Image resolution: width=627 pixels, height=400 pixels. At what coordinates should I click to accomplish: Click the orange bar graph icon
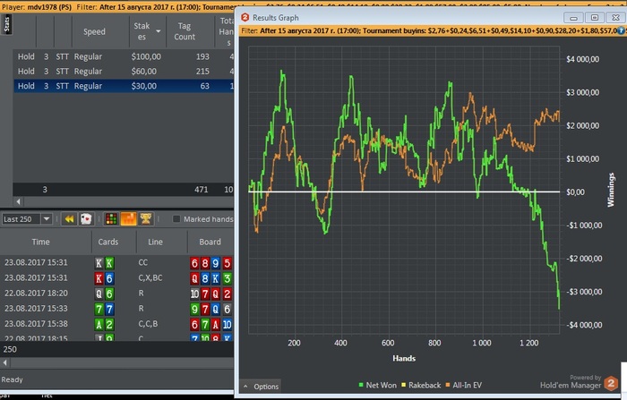click(x=128, y=219)
